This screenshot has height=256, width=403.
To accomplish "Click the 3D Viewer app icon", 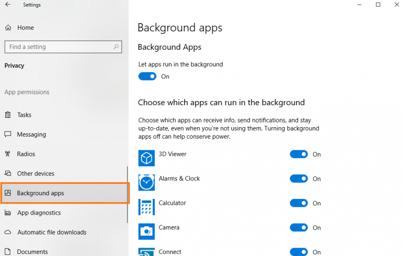I will tap(146, 158).
